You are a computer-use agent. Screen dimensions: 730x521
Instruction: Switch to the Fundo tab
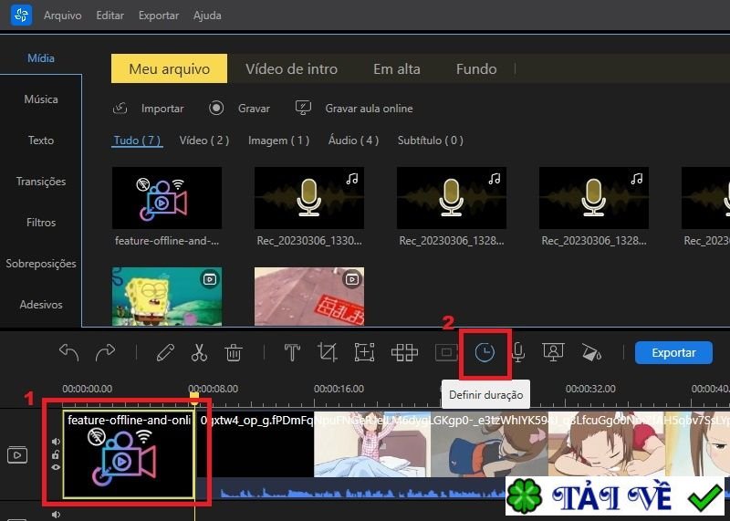coord(476,69)
